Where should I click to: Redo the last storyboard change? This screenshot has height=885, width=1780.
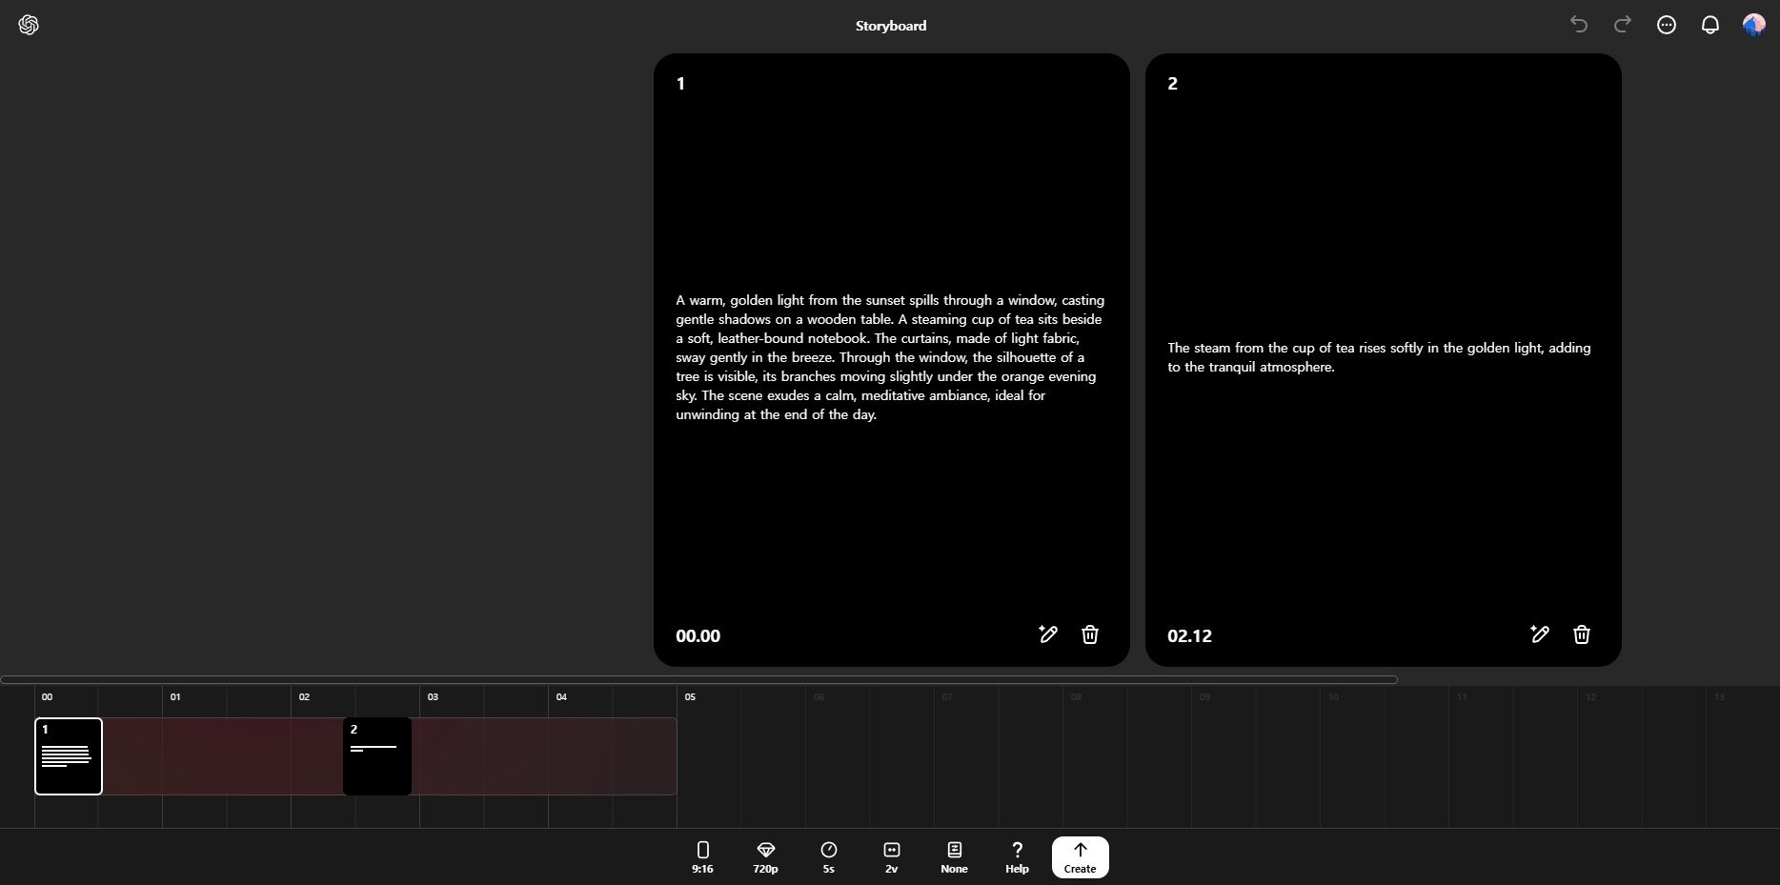1623,25
